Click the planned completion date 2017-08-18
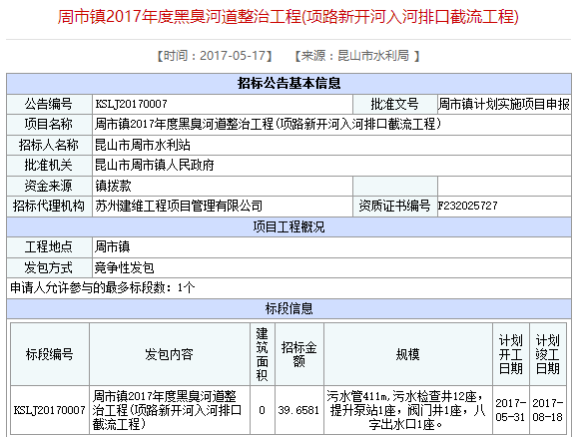 pos(548,410)
